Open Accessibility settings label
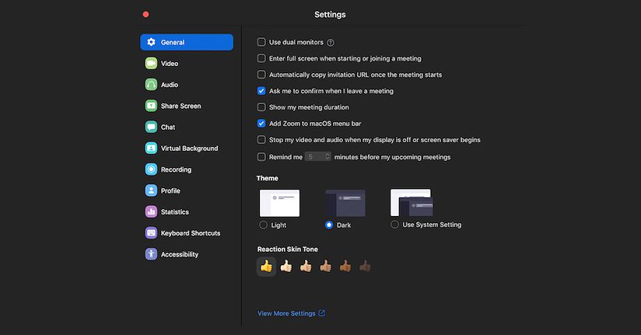Viewport: 641px width, 335px height. click(180, 254)
